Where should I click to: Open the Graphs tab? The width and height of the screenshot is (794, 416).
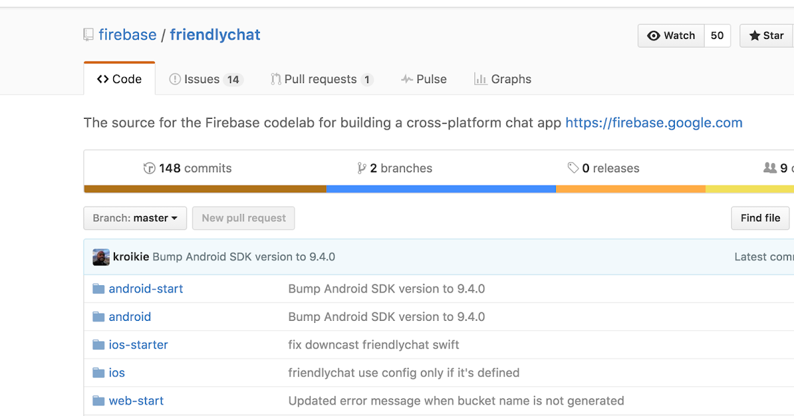coord(503,79)
